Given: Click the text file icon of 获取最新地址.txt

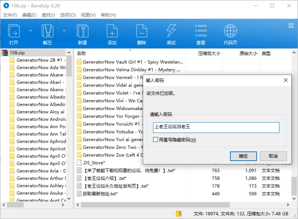Looking at the screenshot, I should click(79, 194).
